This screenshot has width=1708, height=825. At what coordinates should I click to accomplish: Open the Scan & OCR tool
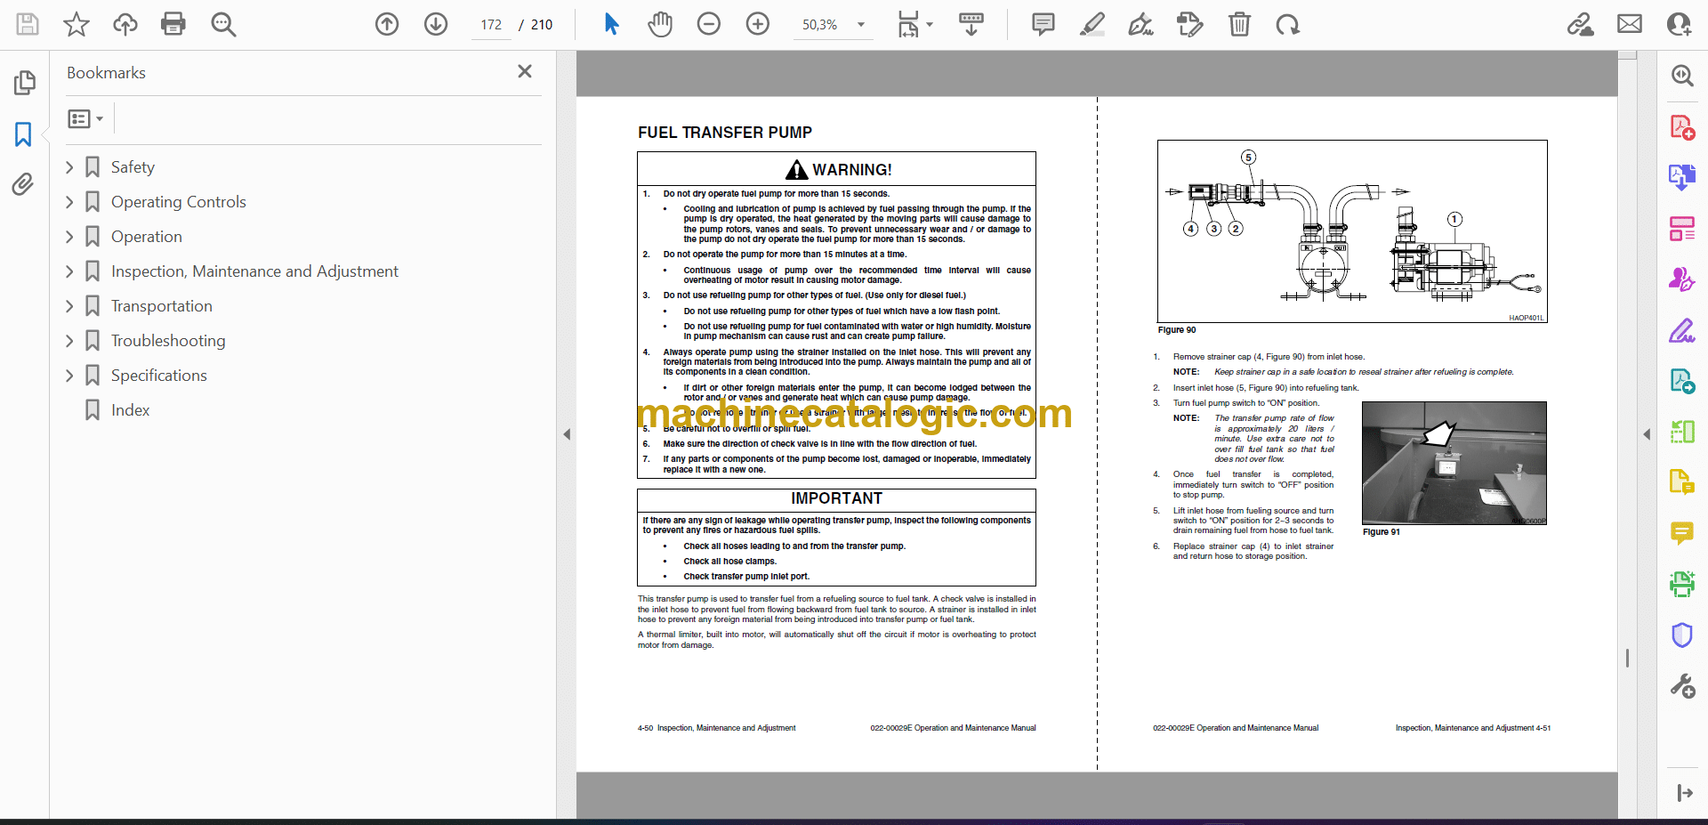(1682, 584)
